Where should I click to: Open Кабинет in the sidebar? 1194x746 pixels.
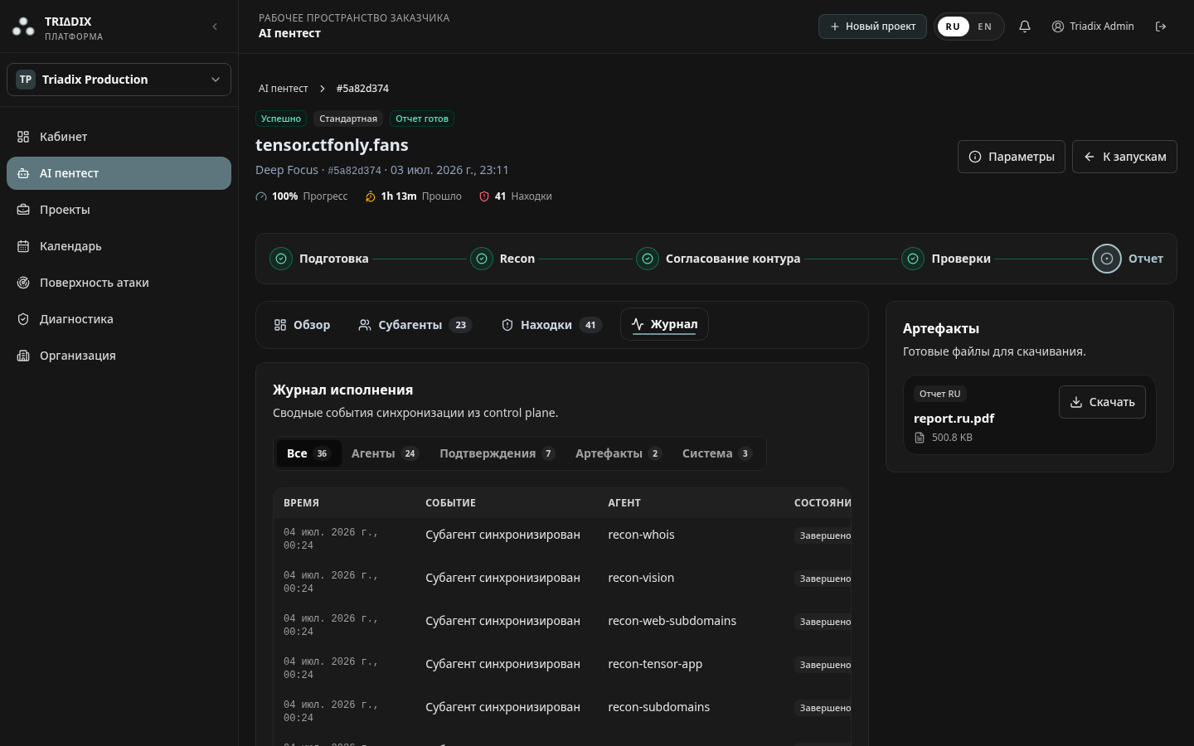tap(119, 137)
